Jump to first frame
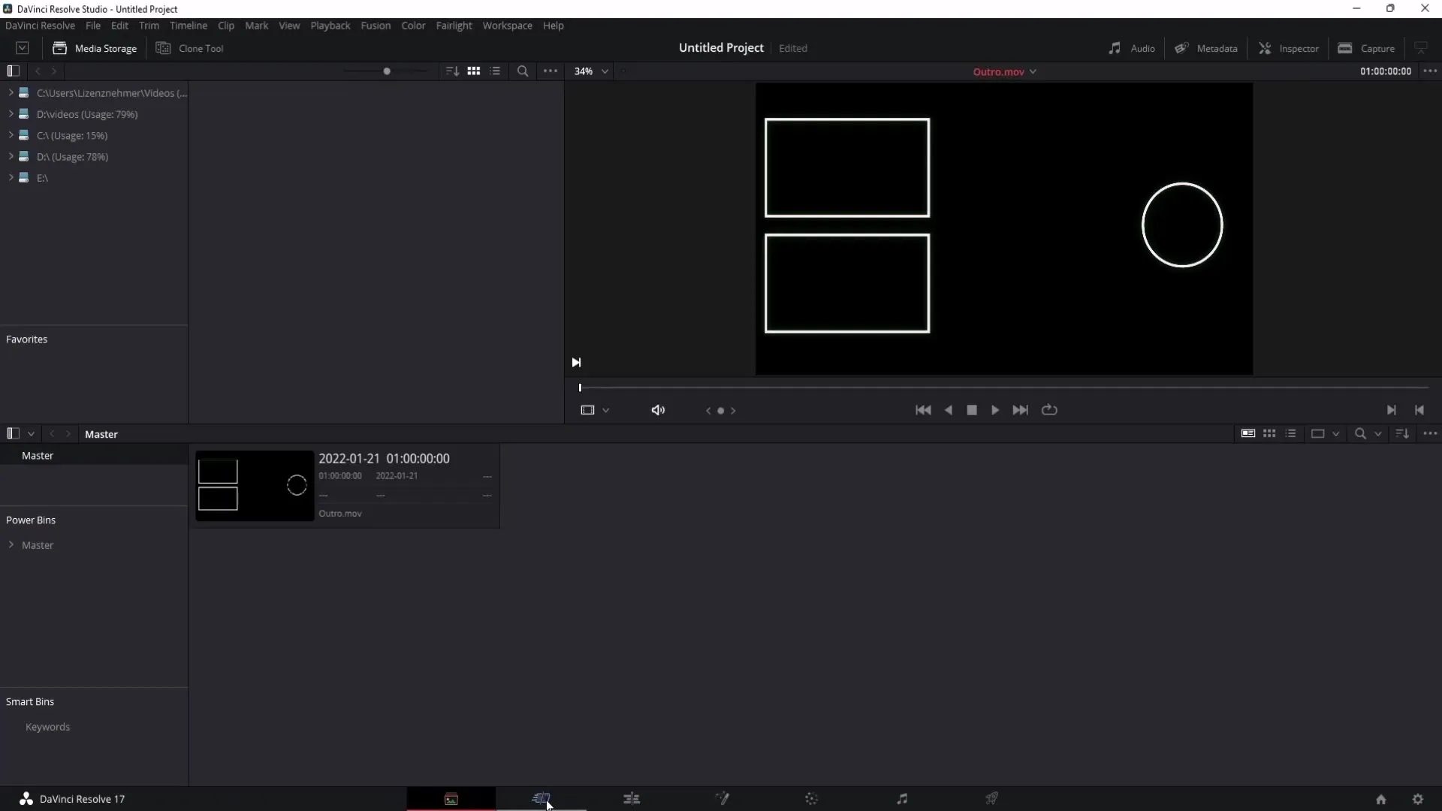Screen dimensions: 1442x811 [x=923, y=410]
